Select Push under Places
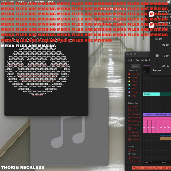 click(x=132, y=154)
